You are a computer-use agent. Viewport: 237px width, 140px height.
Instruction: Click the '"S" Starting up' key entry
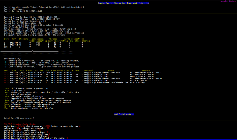pyautogui.click(x=45, y=61)
